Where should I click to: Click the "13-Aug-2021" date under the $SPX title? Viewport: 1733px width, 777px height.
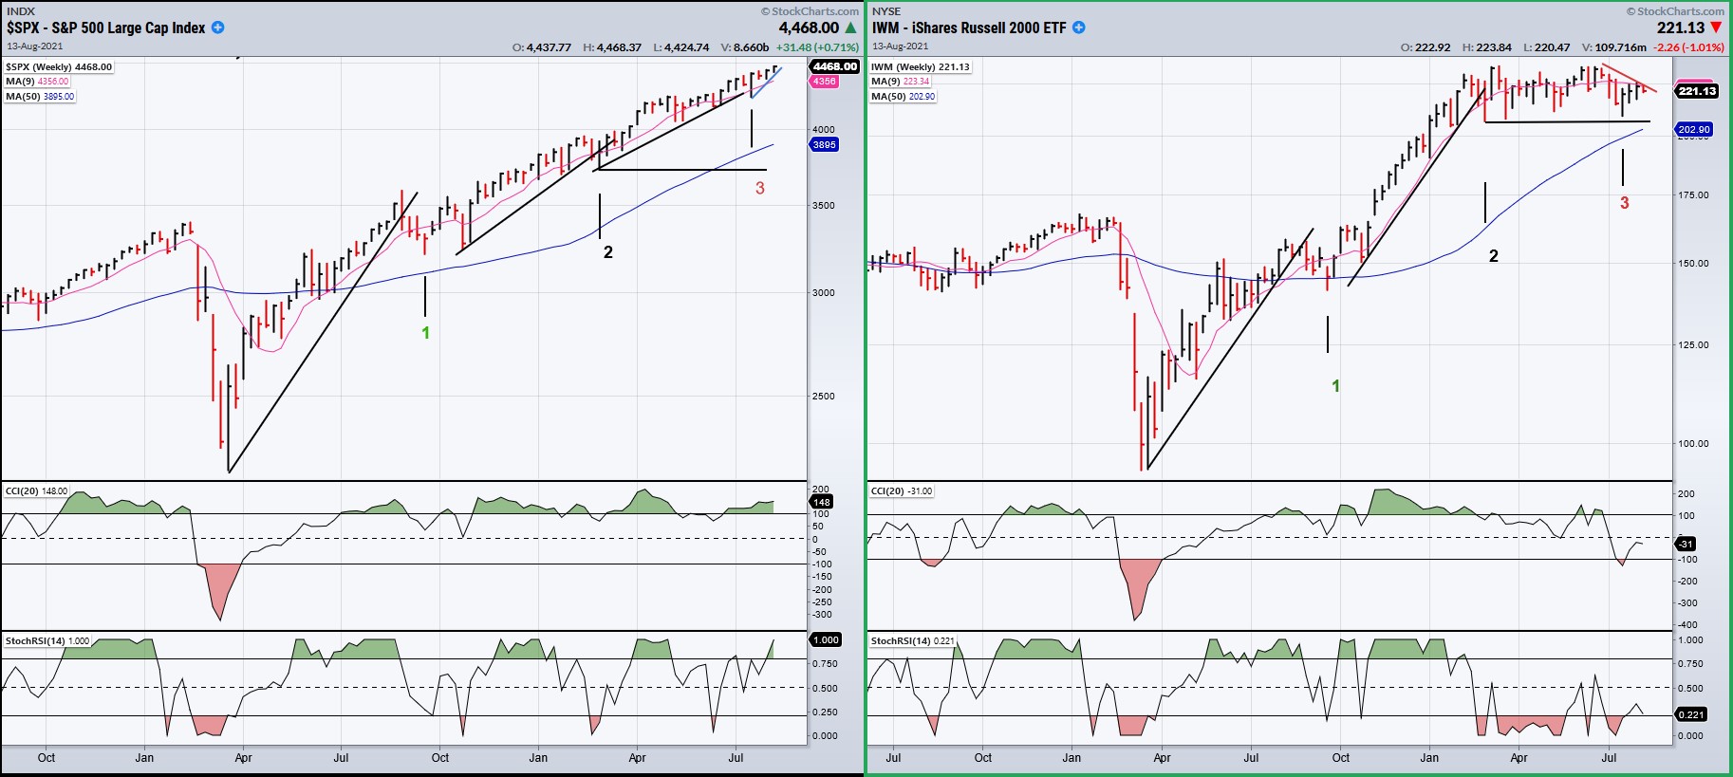coord(36,46)
